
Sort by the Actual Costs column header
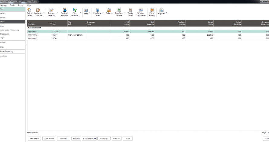click(x=199, y=23)
